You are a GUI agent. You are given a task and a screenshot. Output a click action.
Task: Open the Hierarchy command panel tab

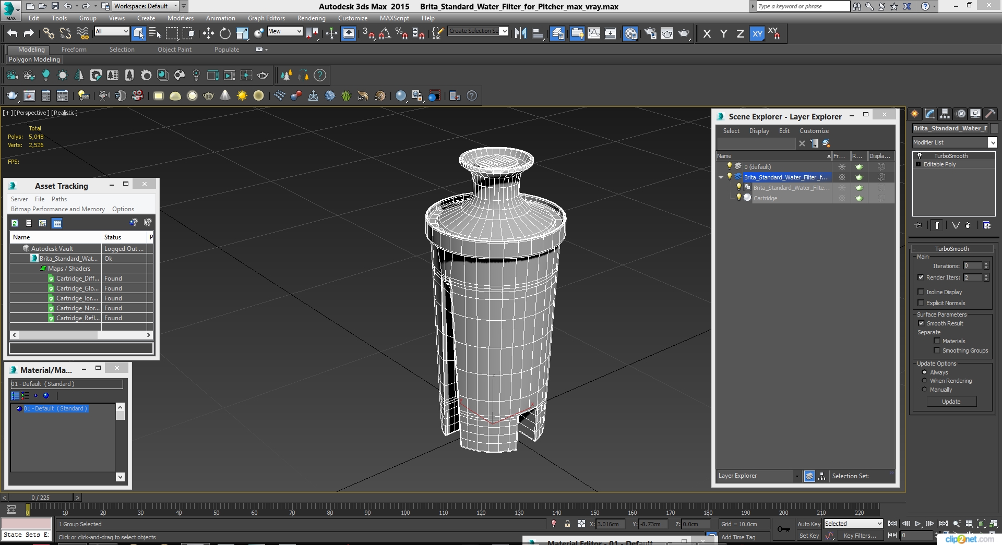click(x=945, y=114)
